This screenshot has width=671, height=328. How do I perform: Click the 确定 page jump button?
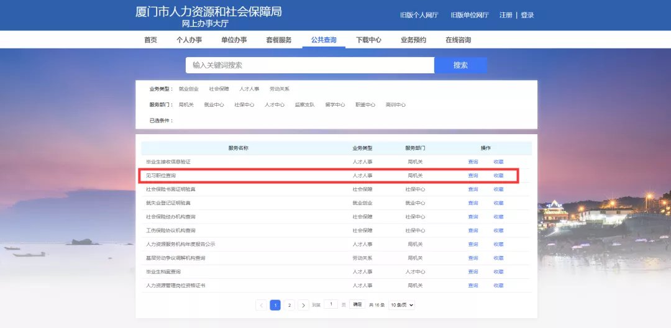pyautogui.click(x=357, y=305)
